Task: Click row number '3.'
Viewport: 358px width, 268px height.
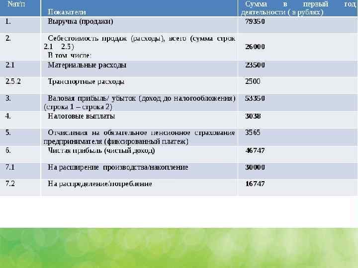Action: (x=8, y=98)
